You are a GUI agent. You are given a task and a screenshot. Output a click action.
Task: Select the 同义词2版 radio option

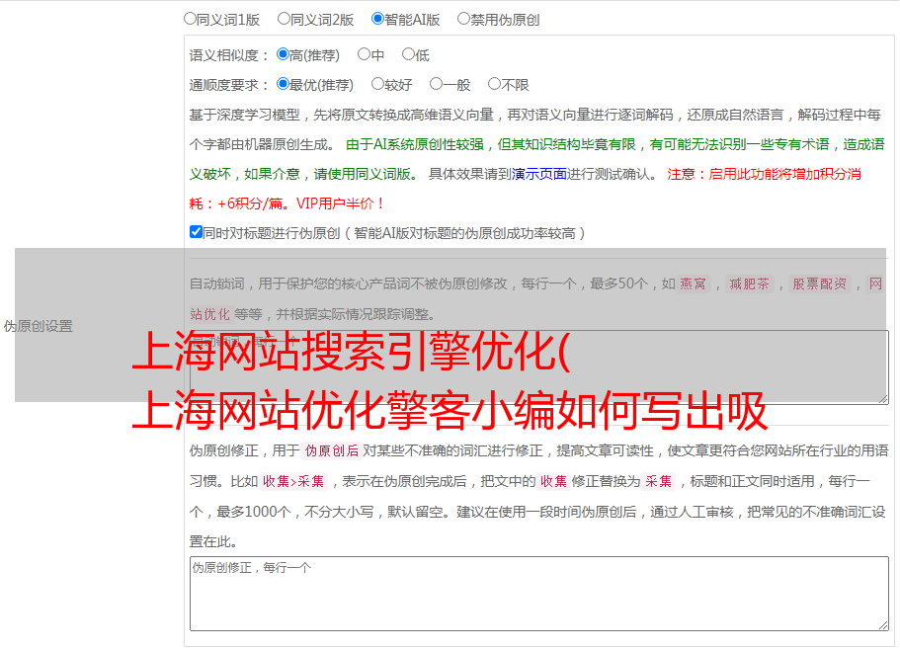pyautogui.click(x=284, y=19)
